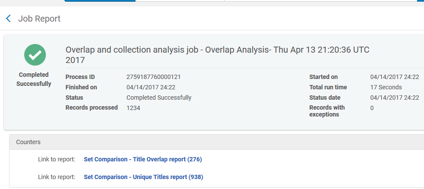Click the Total run time value 17 Seconds
424x189 pixels.
click(x=386, y=87)
